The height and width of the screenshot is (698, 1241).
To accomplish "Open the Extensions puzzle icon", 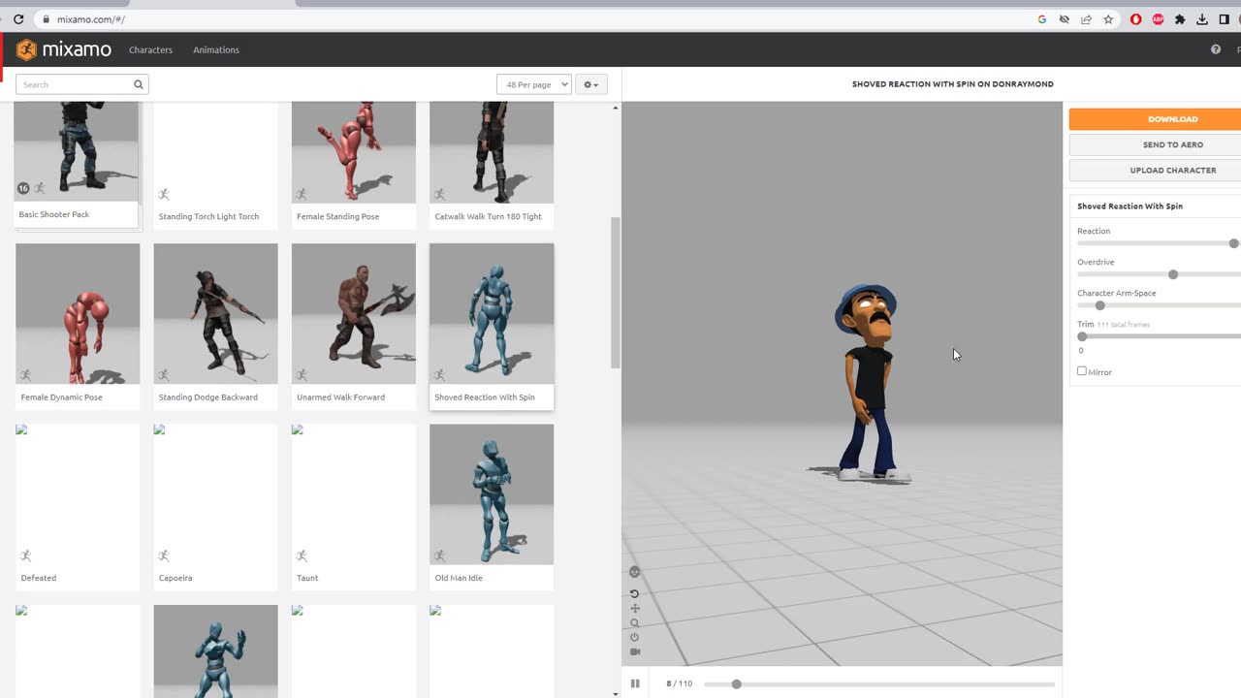I will coord(1180,19).
